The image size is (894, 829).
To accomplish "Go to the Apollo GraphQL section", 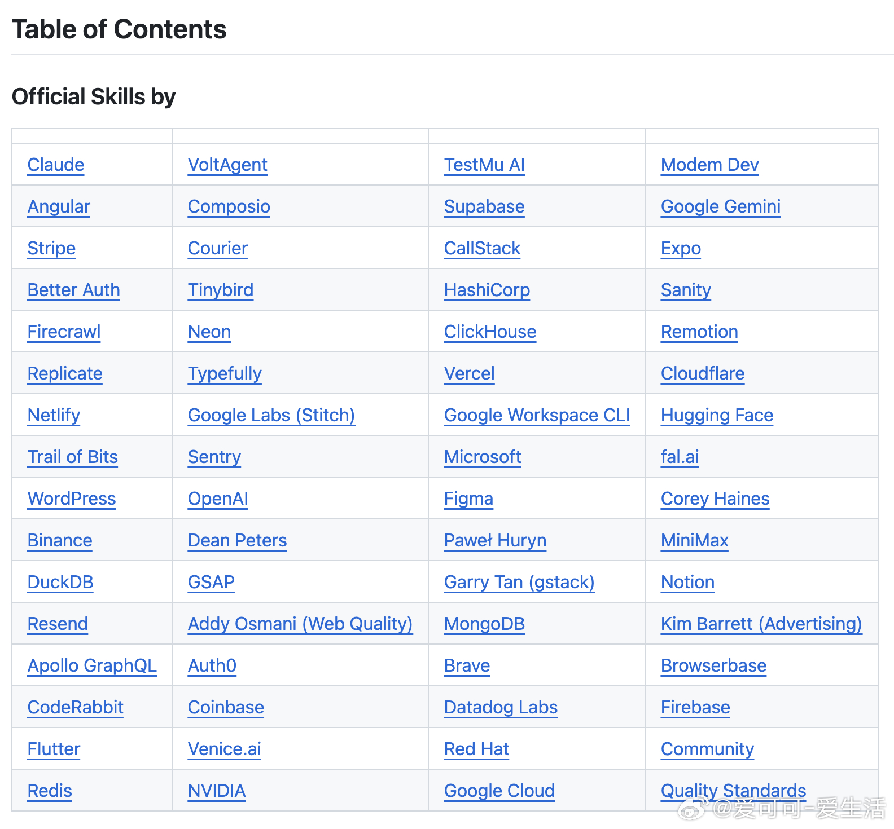I will pyautogui.click(x=92, y=665).
